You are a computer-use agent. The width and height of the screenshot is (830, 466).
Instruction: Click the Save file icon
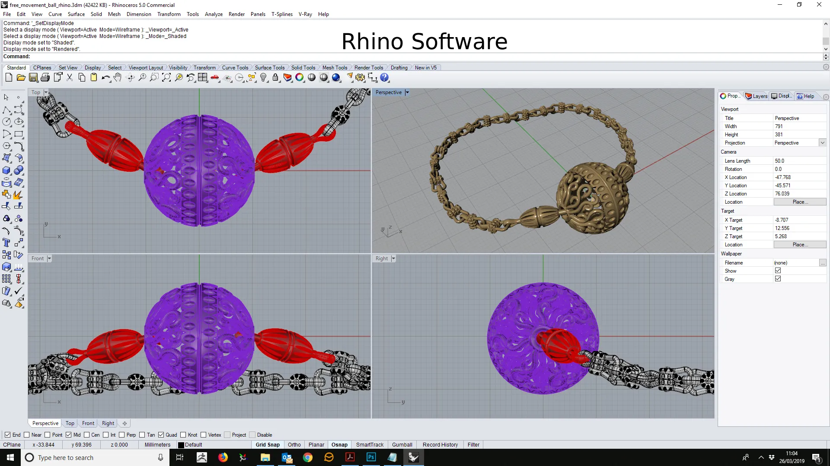click(x=33, y=78)
